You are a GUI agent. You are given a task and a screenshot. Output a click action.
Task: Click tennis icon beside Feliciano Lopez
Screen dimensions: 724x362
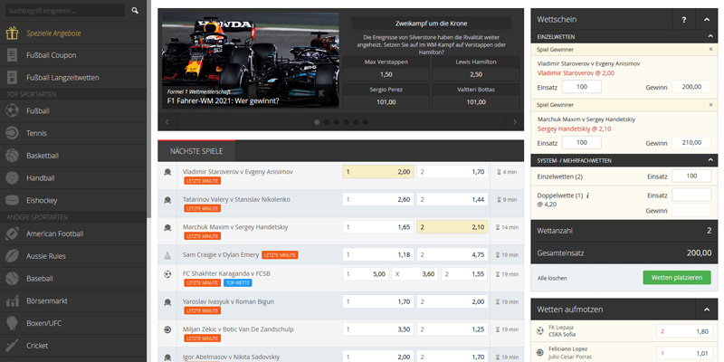(539, 352)
